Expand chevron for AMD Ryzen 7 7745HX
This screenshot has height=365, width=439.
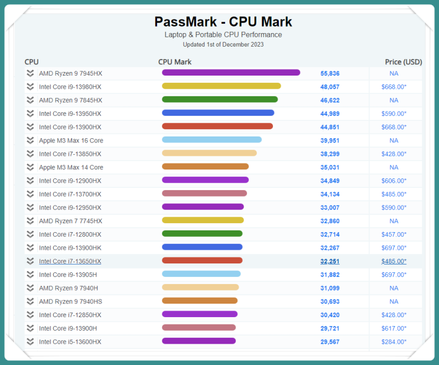30,221
